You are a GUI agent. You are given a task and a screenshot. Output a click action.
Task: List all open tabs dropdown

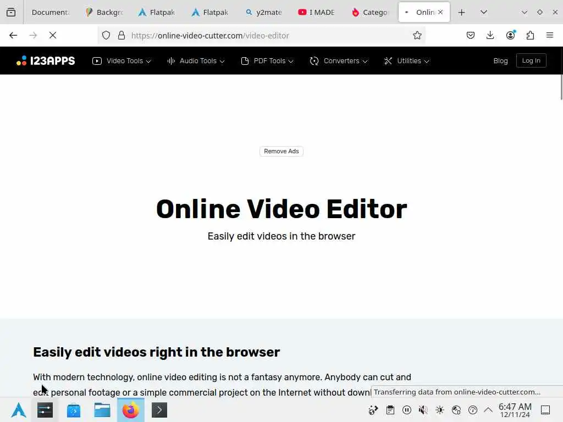click(x=484, y=12)
